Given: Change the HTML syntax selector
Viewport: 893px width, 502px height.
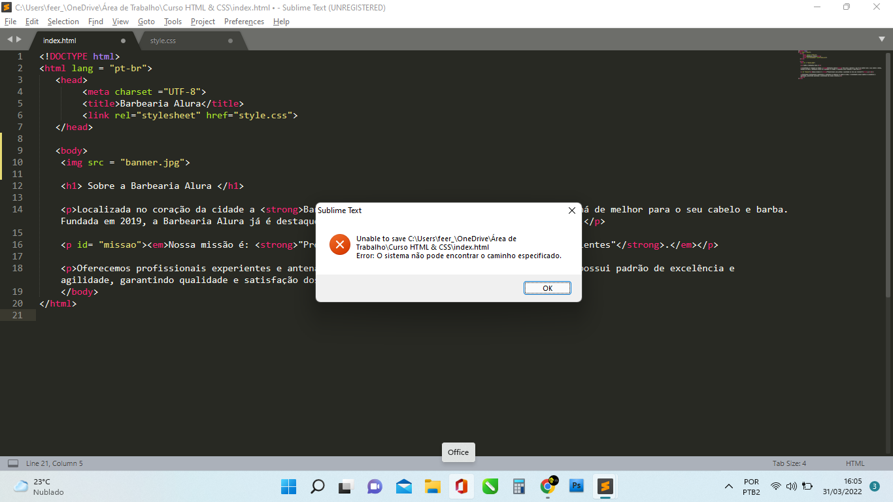Looking at the screenshot, I should click(854, 463).
